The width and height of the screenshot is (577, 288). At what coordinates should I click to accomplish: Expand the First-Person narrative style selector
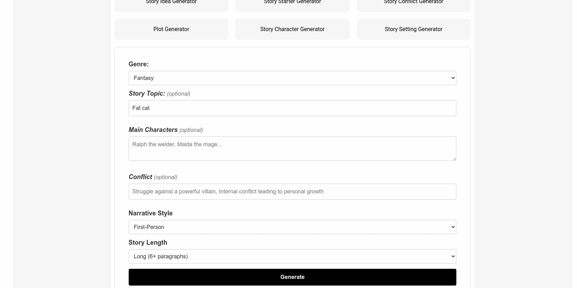[292, 227]
